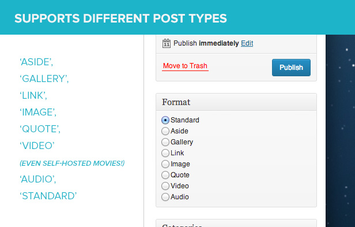Click the Supports Different Post Types banner
Image resolution: width=355 pixels, height=227 pixels.
click(x=177, y=17)
